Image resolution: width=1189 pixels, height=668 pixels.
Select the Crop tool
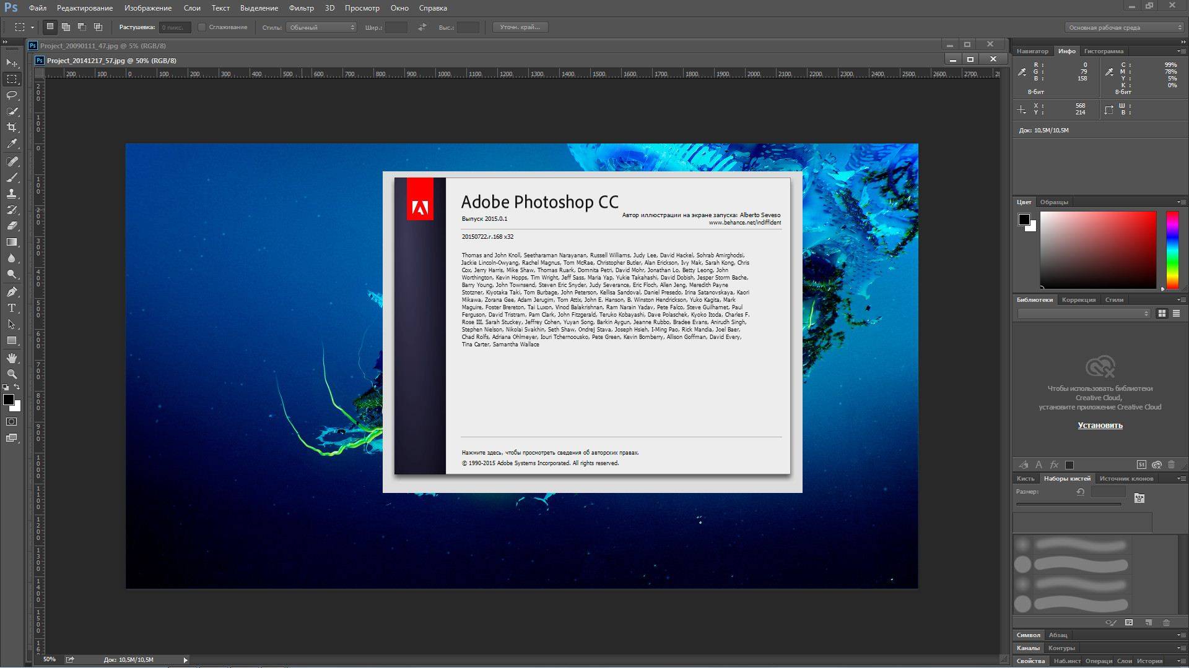coord(12,127)
